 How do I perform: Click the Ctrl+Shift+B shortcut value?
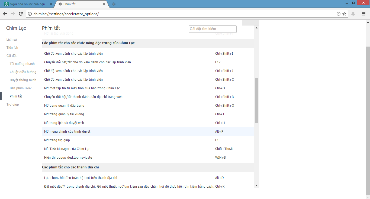click(224, 97)
